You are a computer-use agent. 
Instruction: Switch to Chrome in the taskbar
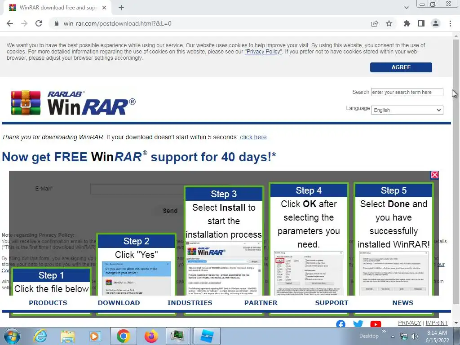point(123,336)
